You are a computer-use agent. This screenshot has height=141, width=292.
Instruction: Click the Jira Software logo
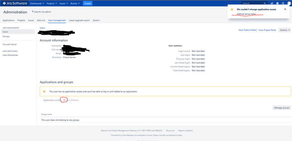pos(15,3)
